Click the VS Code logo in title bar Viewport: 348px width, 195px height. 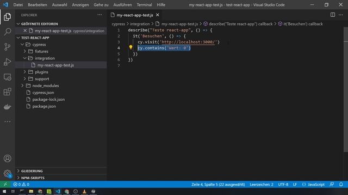pyautogui.click(x=5, y=4)
